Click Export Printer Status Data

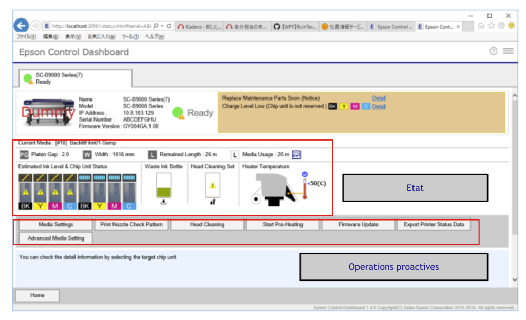click(x=434, y=224)
